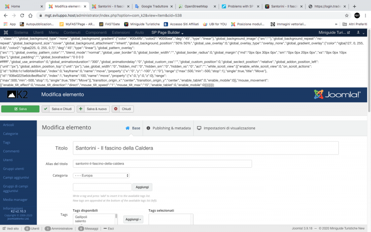Click Esci to log out
371x232 pixels.
point(109,228)
